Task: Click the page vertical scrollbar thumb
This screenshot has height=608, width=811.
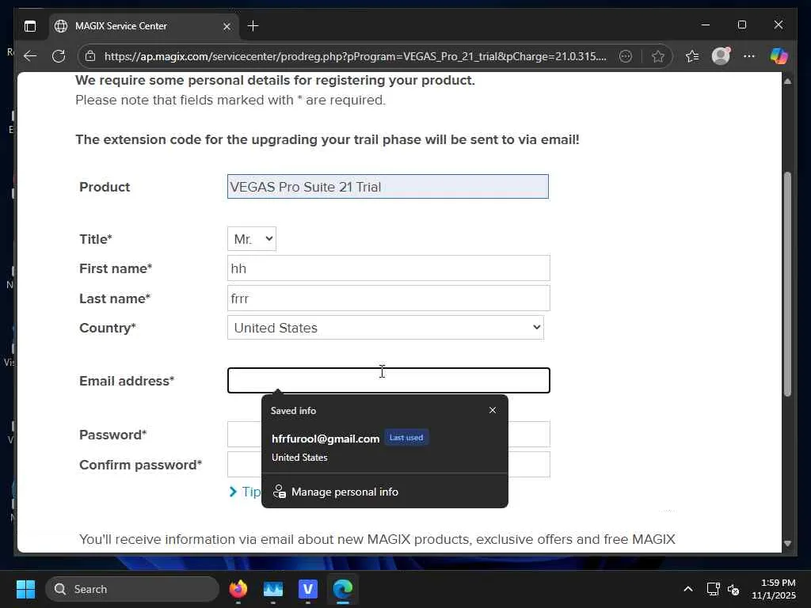Action: pos(787,284)
